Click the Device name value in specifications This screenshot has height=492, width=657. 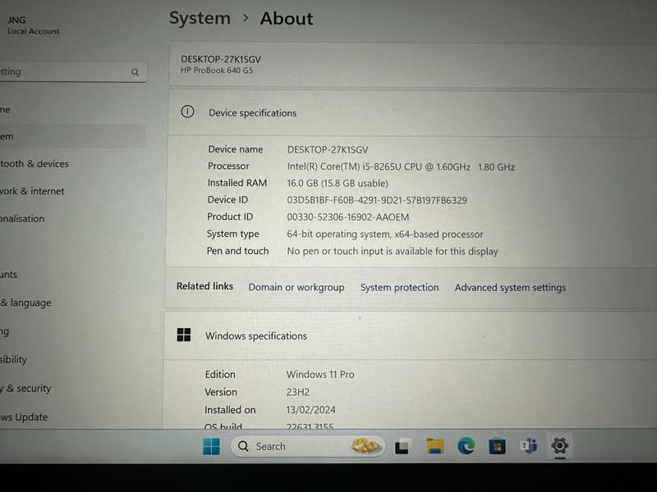coord(327,150)
